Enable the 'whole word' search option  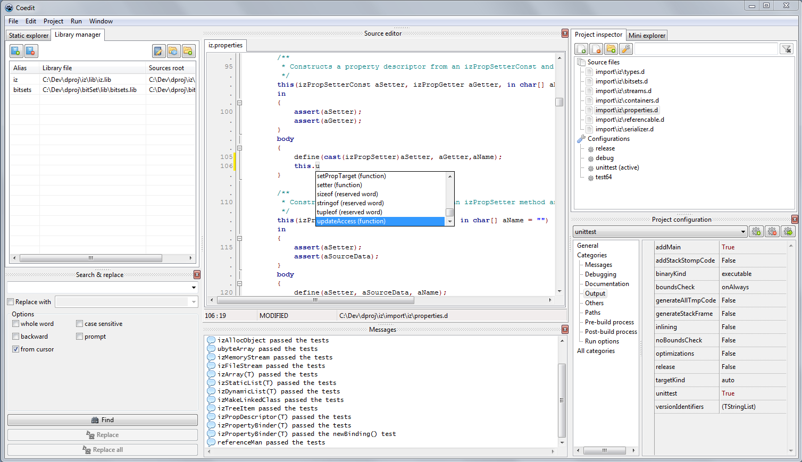pos(16,323)
